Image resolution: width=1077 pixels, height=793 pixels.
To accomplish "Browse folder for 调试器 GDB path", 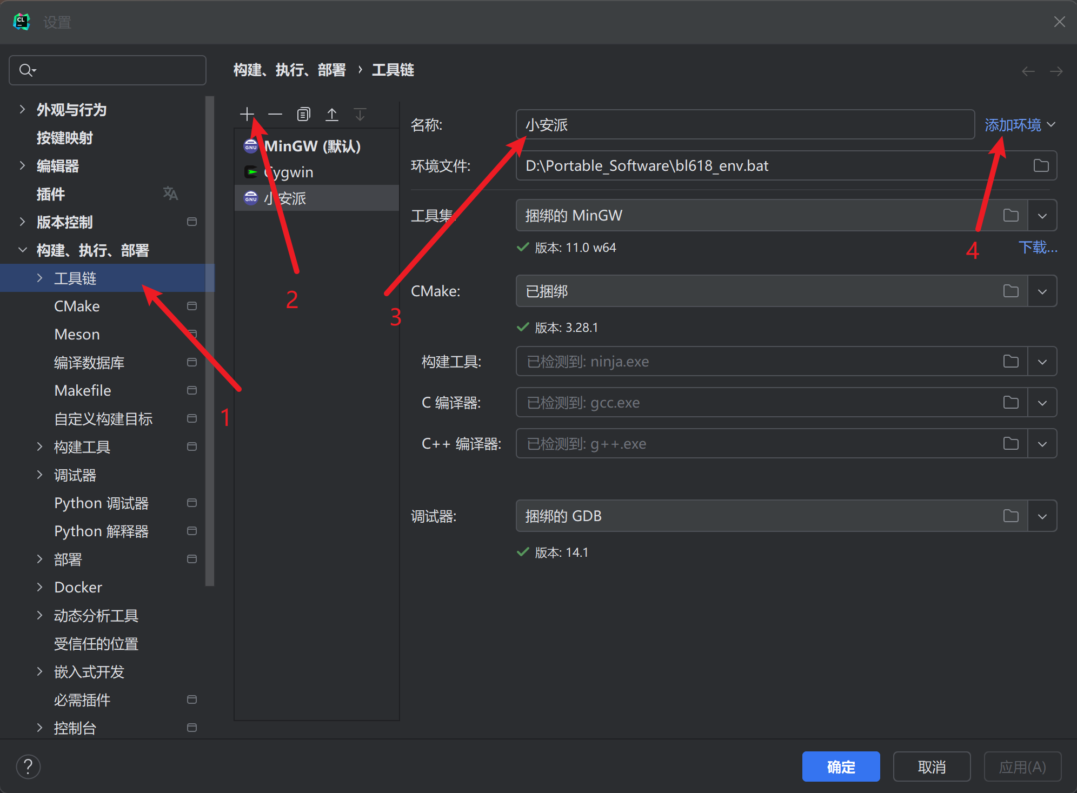I will tap(1010, 516).
